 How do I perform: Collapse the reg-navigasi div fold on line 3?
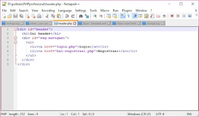(16, 38)
